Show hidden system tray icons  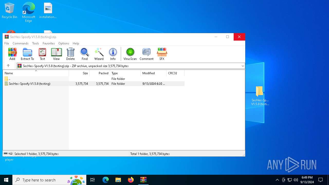pos(277,180)
